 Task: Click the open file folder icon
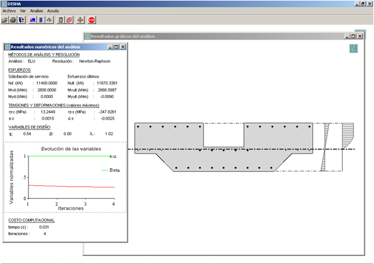pyautogui.click(x=4, y=20)
